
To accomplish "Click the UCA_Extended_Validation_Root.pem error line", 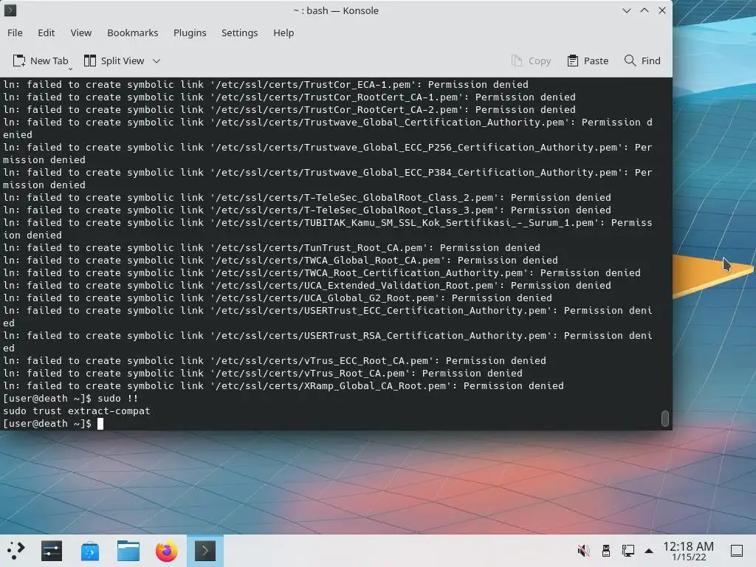I will coord(306,286).
